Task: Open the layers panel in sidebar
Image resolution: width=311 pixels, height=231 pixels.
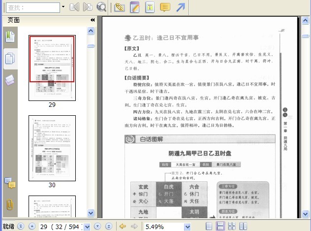Action: point(10,80)
